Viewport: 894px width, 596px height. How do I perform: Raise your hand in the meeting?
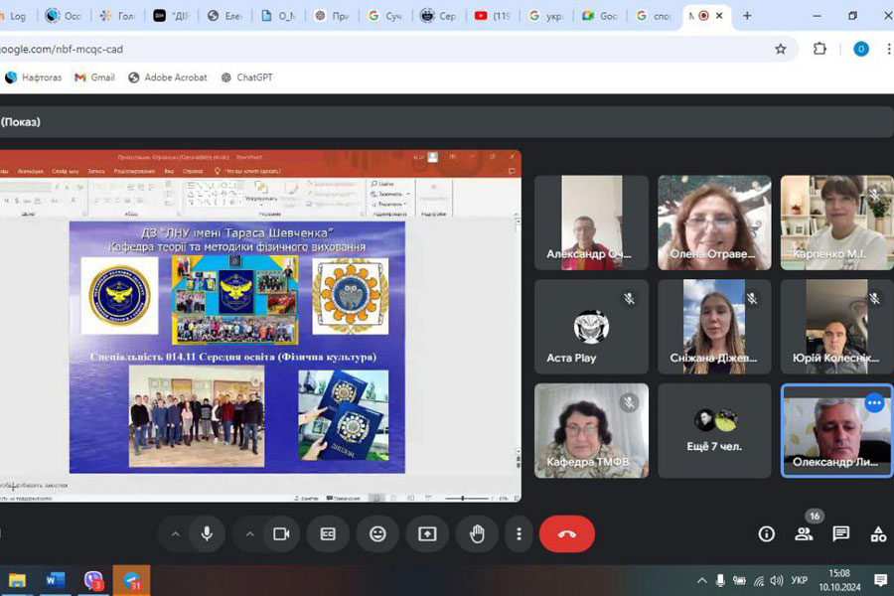pos(477,533)
